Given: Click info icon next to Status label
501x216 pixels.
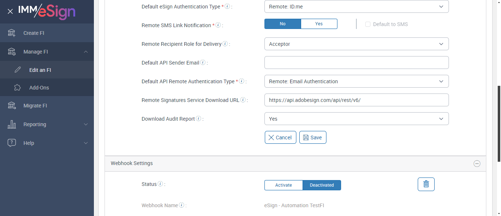Looking at the screenshot, I should tap(160, 184).
